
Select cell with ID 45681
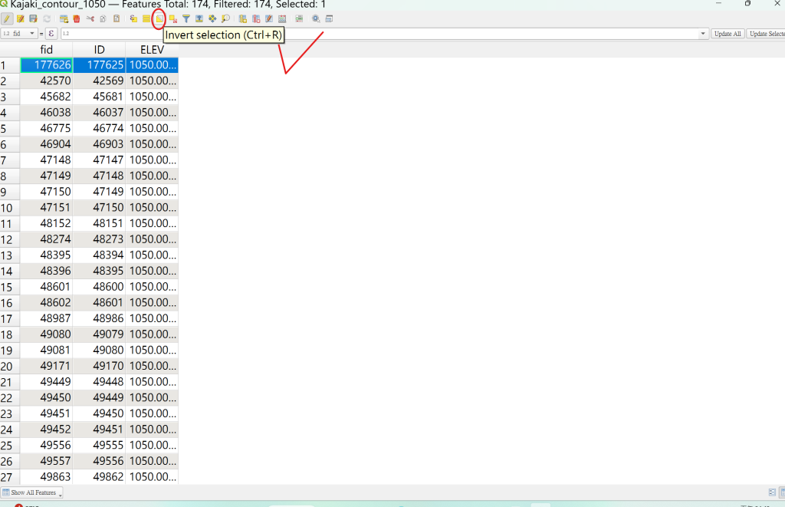click(x=99, y=97)
